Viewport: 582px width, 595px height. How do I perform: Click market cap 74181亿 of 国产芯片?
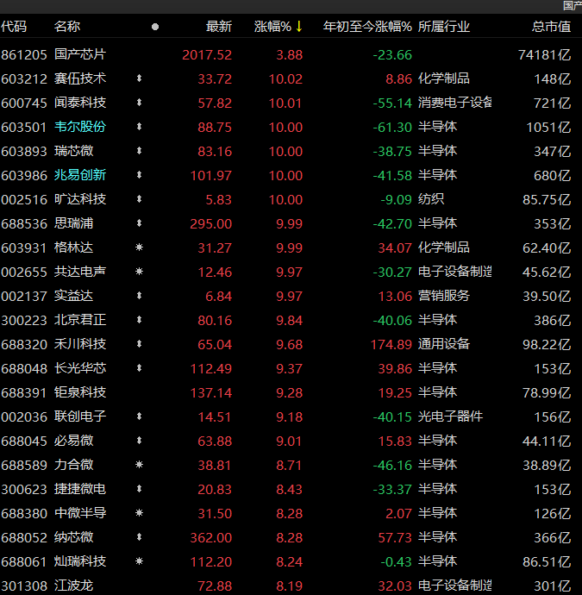pyautogui.click(x=544, y=55)
